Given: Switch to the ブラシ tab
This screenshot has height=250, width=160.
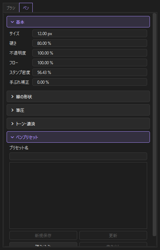Looking at the screenshot, I should (x=11, y=8).
